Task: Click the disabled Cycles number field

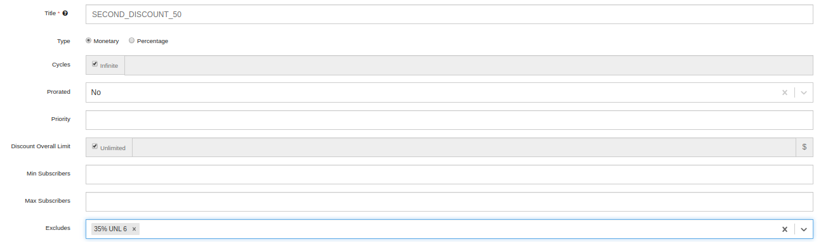Action: pyautogui.click(x=469, y=65)
